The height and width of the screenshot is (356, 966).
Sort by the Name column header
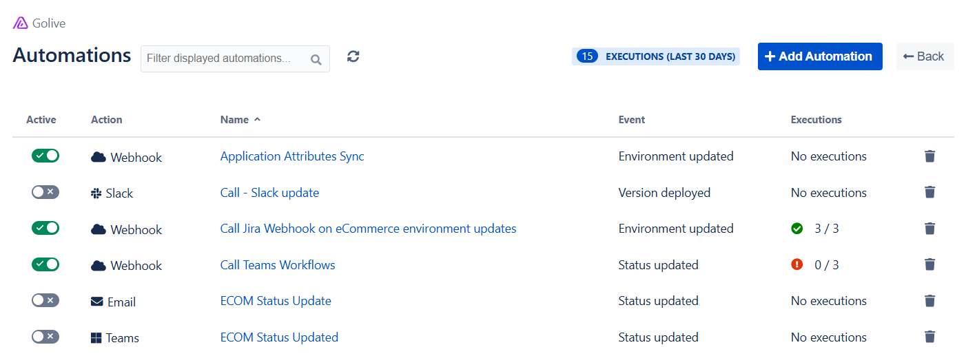click(x=240, y=120)
